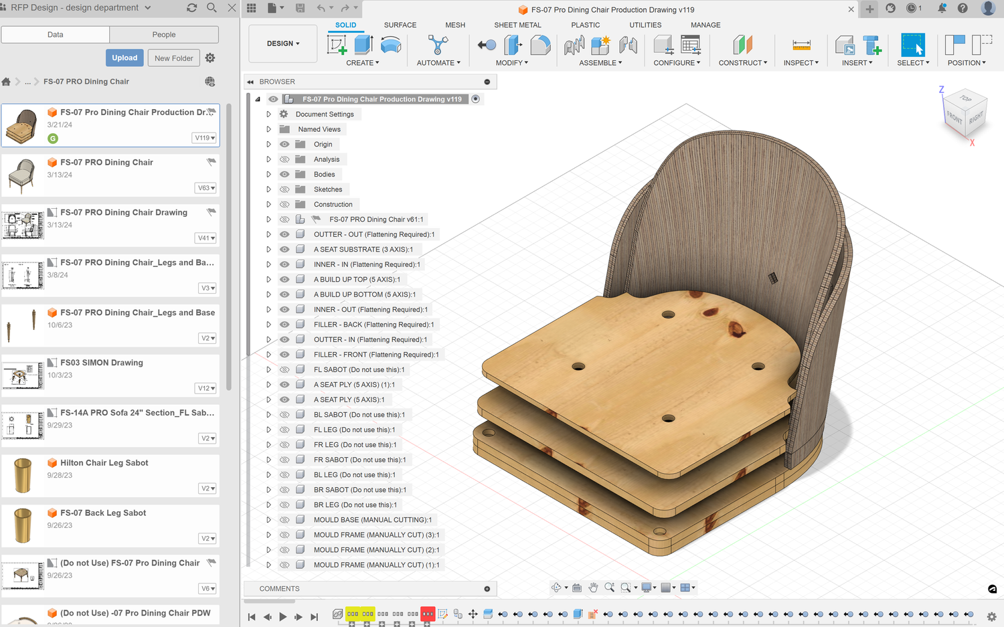
Task: Select the Extrude tool icon
Action: [363, 45]
